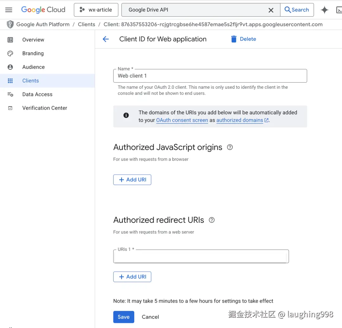Image resolution: width=342 pixels, height=328 pixels.
Task: Go to Clients breadcrumb link
Action: 86,24
